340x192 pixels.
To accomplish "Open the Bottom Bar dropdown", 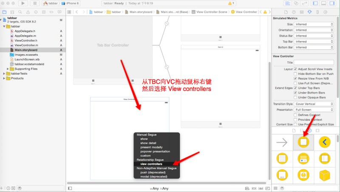I will click(314, 47).
